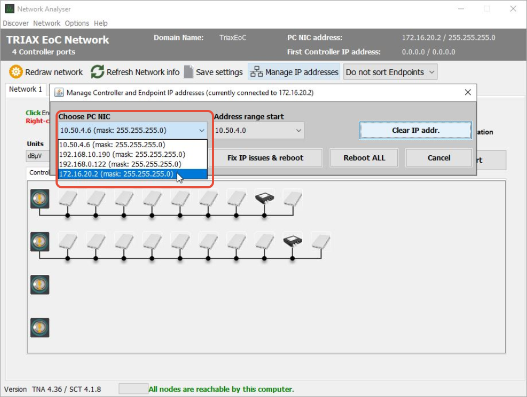Select the fourth controller port icon
This screenshot has height=397, width=527.
click(40, 328)
